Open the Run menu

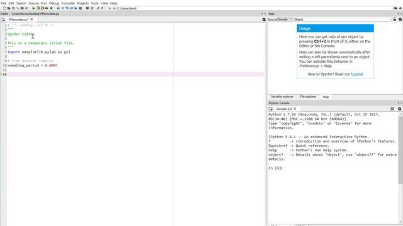43,3
